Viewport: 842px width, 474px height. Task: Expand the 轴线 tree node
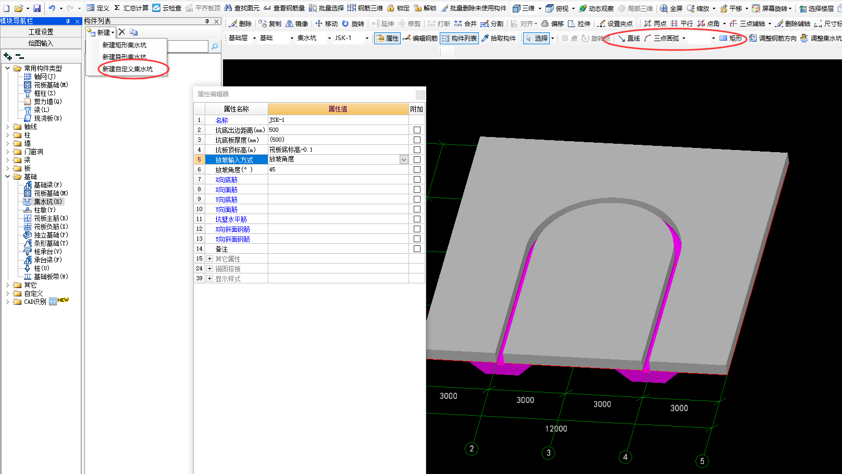7,127
